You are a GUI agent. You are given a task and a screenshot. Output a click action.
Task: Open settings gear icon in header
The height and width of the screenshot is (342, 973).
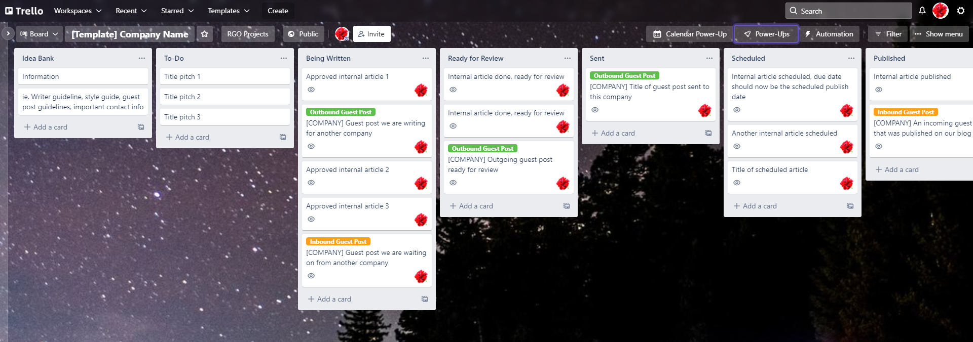pyautogui.click(x=961, y=11)
